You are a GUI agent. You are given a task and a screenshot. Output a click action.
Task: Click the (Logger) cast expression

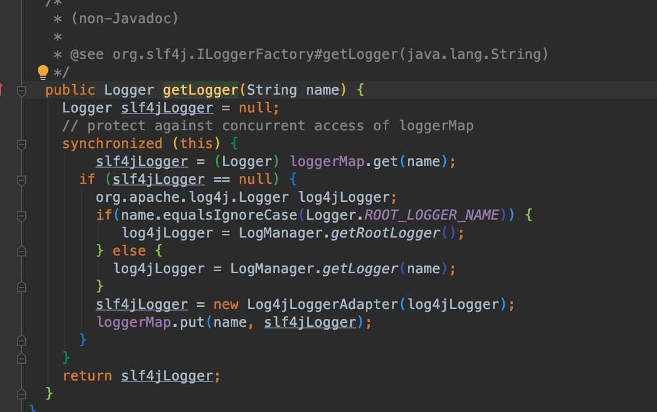(247, 161)
